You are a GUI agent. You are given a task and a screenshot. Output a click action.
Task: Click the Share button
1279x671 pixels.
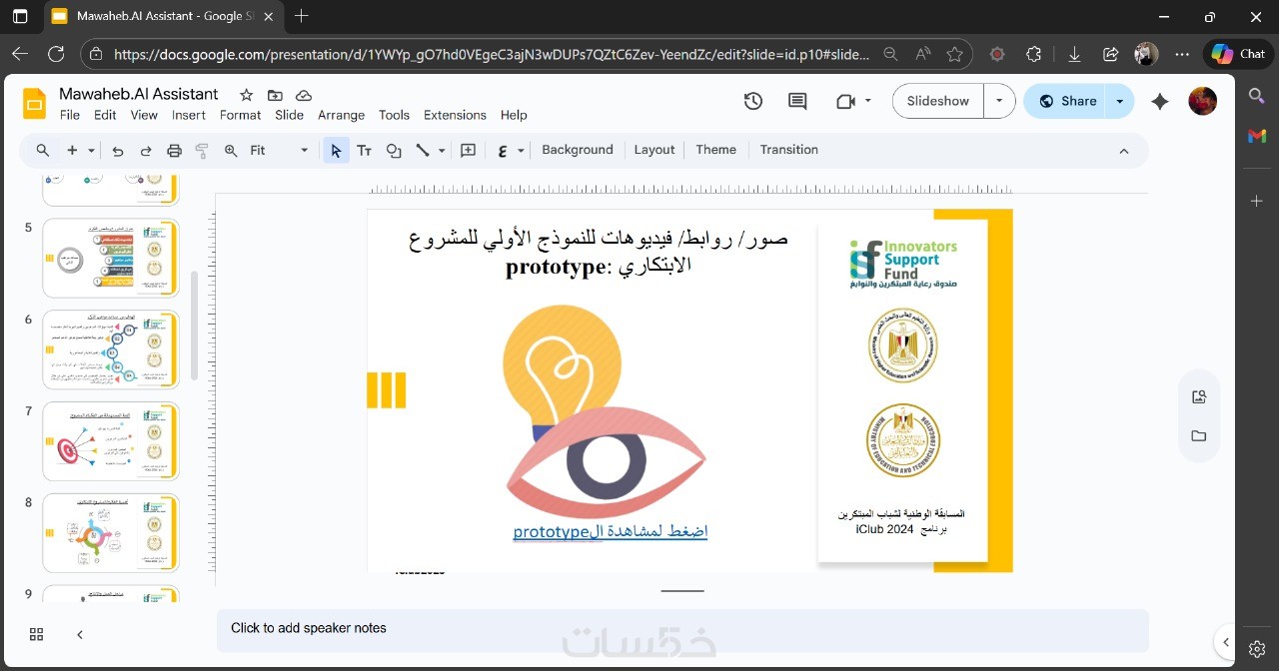tap(1066, 101)
